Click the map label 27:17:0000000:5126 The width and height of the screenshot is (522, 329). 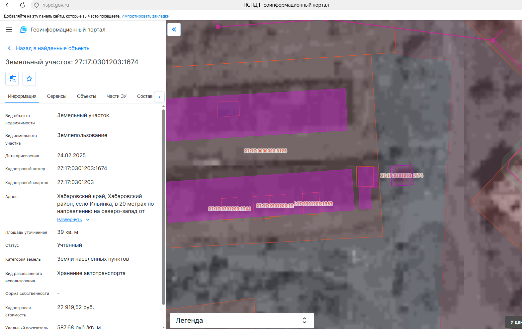point(266,151)
